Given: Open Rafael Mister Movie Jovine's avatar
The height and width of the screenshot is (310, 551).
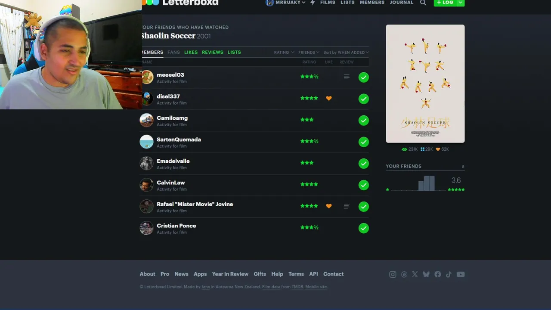Looking at the screenshot, I should 146,206.
